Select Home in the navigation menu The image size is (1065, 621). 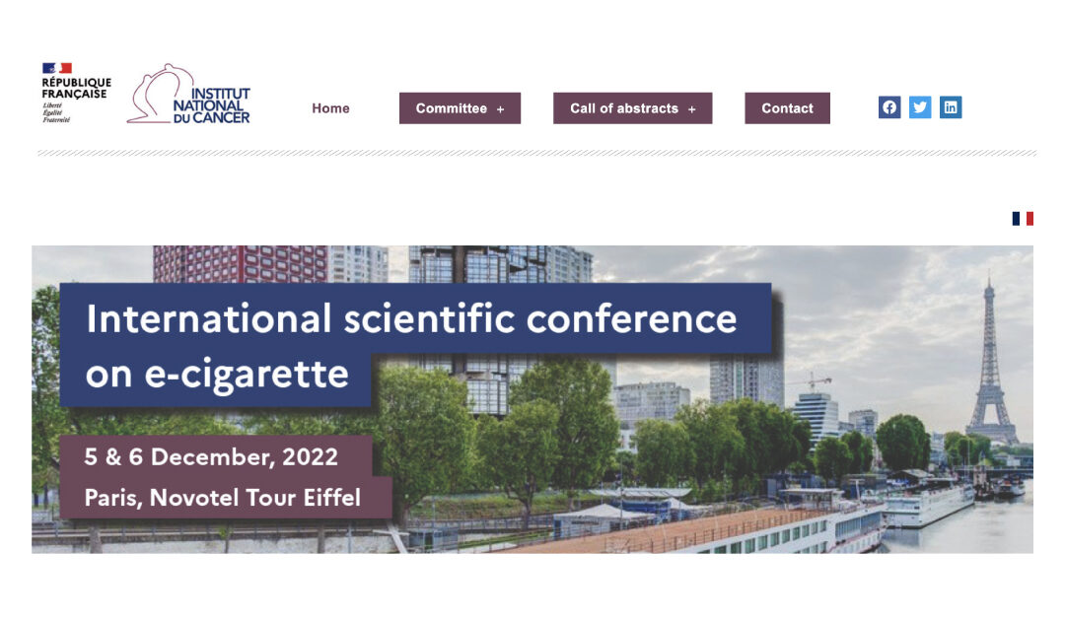click(330, 108)
